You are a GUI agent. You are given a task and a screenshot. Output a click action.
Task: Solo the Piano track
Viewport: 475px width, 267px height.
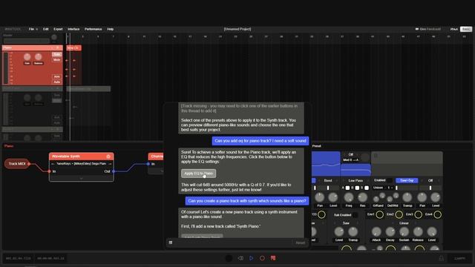[56, 54]
